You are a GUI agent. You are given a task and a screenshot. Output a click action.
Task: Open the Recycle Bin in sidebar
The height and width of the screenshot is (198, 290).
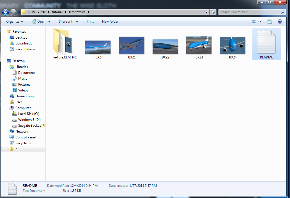(24, 143)
